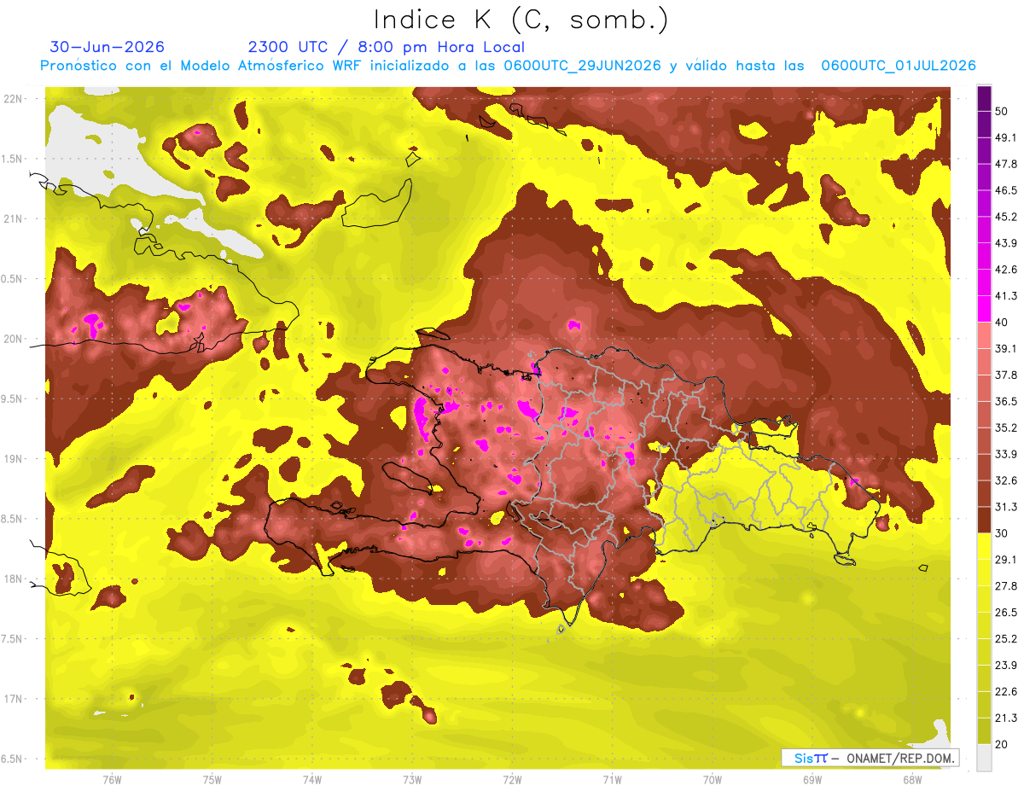Screen dimensions: 1024x791
Task: Click the 76W longitude axis label
Action: tap(112, 780)
